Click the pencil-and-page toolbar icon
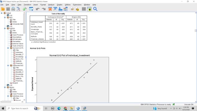This screenshot has height=111, width=197. click(x=72, y=9)
